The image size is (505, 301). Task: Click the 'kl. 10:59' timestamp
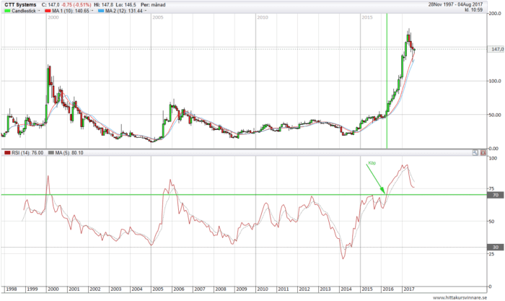tap(473, 9)
